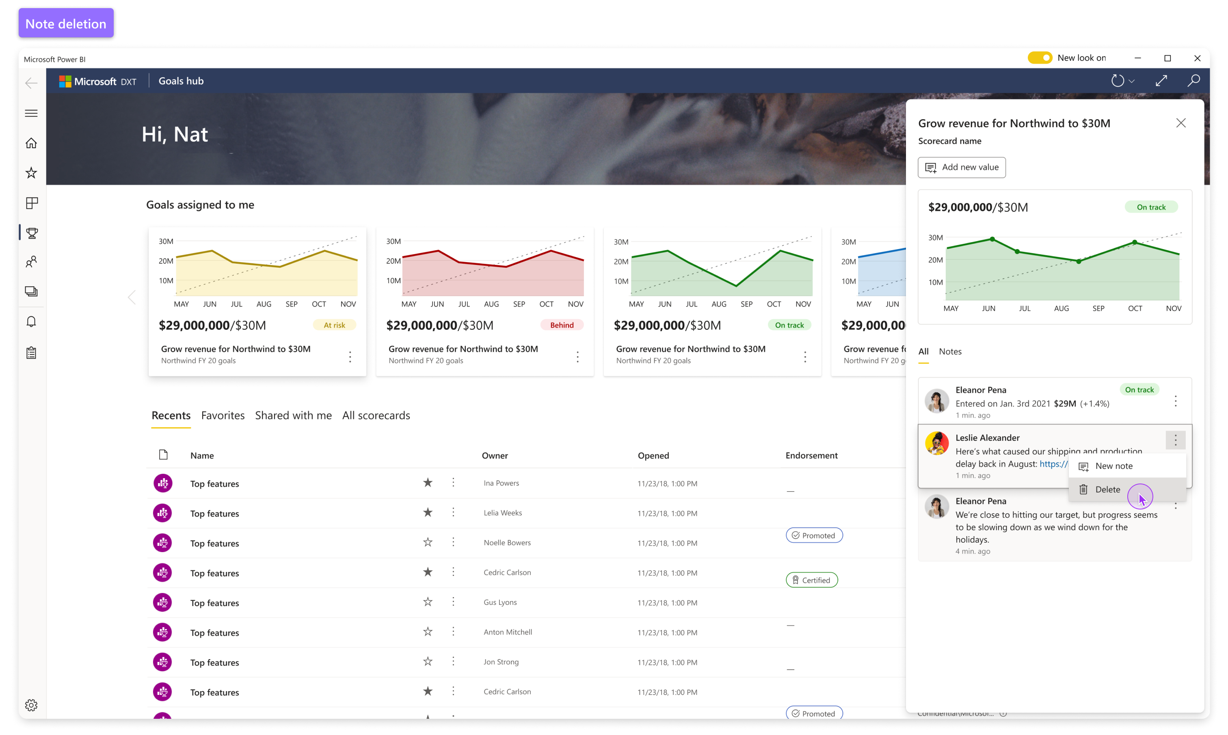The image size is (1228, 735).
Task: Open Favorites star in left sidebar
Action: 31,173
